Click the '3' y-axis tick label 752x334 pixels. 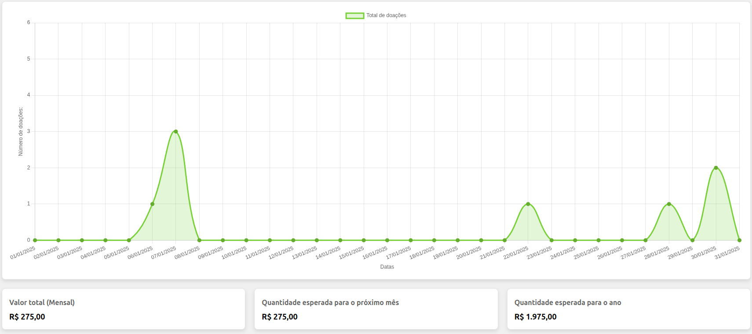(29, 131)
